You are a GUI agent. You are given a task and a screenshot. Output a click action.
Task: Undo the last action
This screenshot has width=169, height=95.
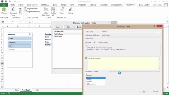pyautogui.click(x=10, y=2)
